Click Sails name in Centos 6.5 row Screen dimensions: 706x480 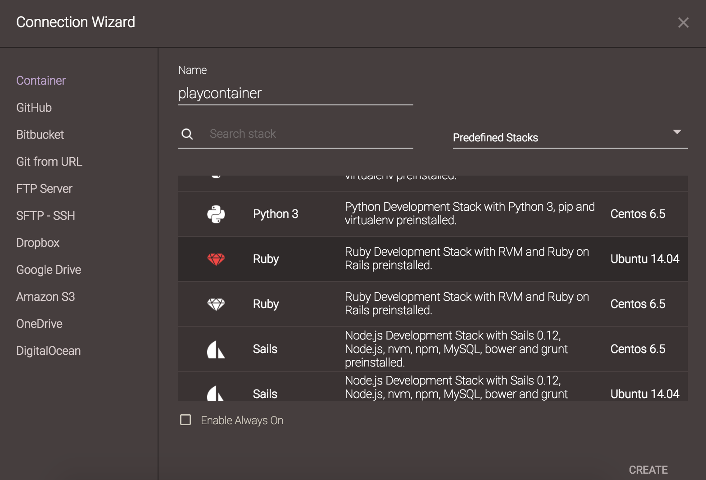(265, 349)
